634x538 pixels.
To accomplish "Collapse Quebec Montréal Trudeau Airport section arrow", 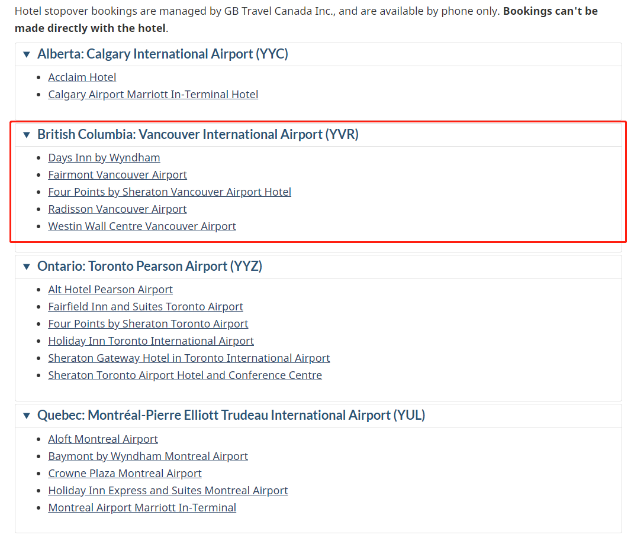I will tap(27, 415).
